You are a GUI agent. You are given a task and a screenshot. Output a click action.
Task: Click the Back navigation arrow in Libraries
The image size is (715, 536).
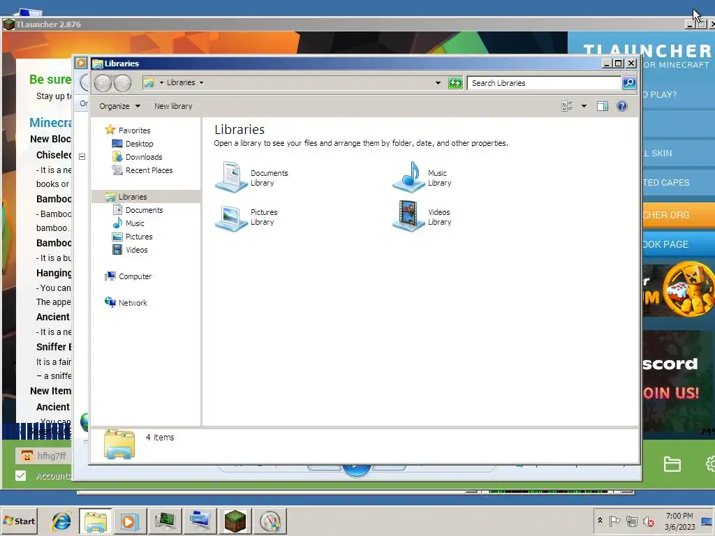103,83
